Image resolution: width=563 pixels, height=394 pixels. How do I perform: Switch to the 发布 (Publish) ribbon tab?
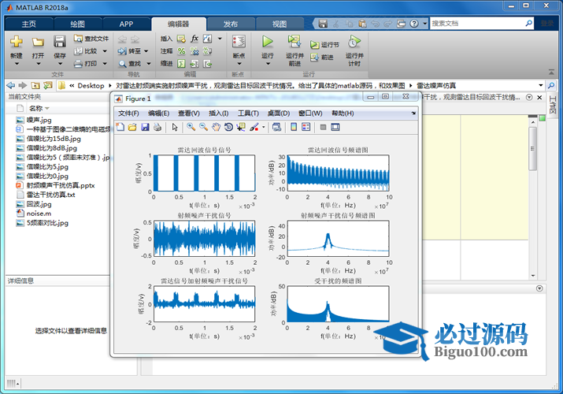coord(231,24)
